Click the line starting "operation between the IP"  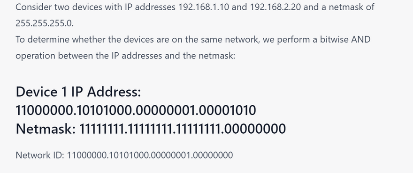point(125,56)
